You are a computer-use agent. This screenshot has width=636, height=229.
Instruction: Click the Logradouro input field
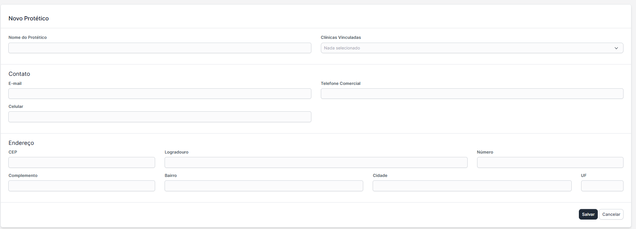[316, 163]
